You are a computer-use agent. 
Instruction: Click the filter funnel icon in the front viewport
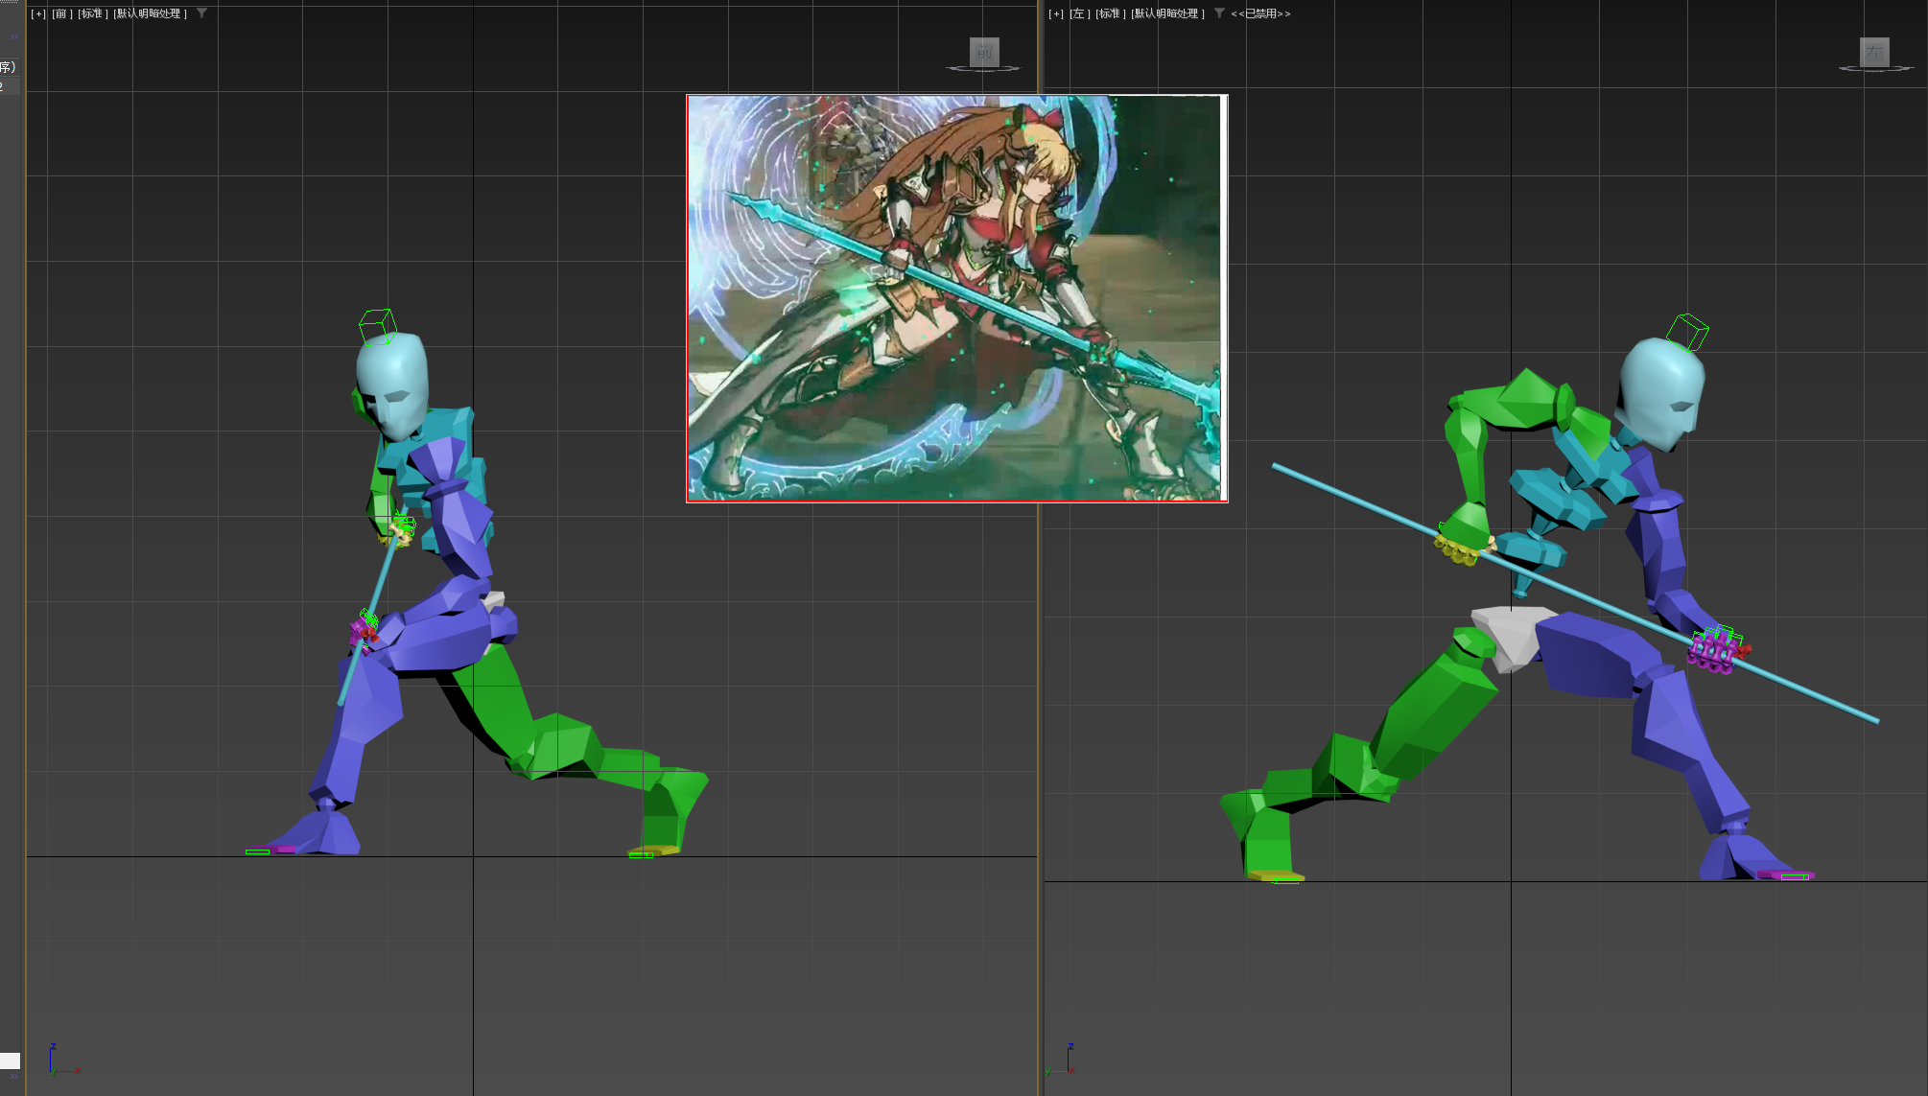[x=201, y=13]
